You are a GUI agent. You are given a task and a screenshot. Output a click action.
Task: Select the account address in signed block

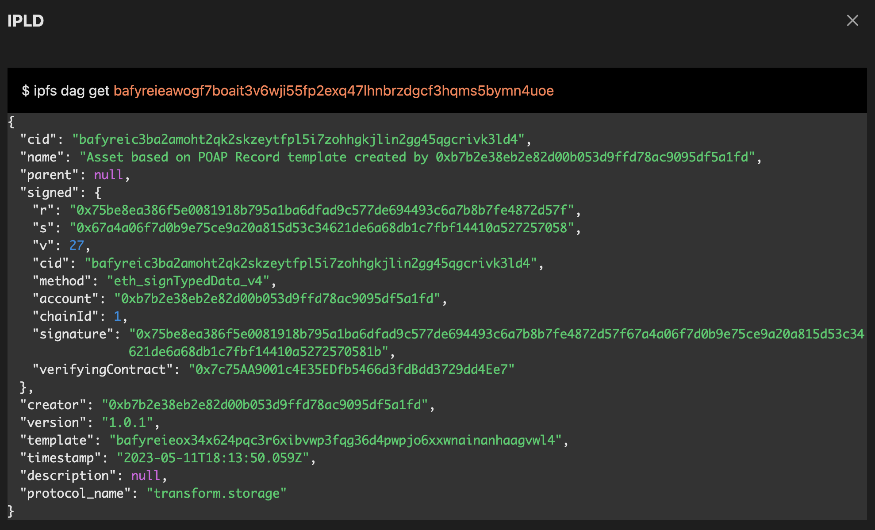[x=281, y=299]
